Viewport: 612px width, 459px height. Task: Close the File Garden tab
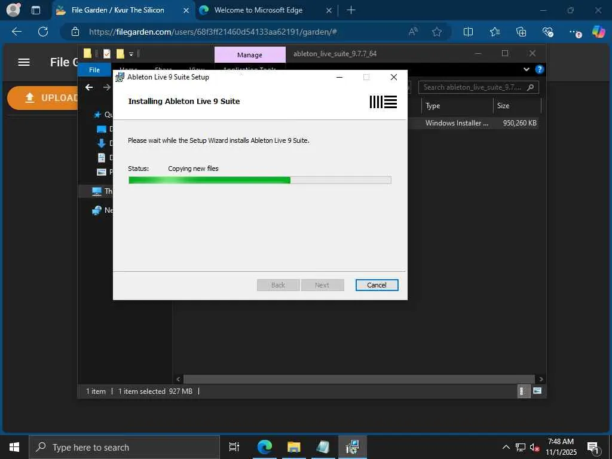186,10
